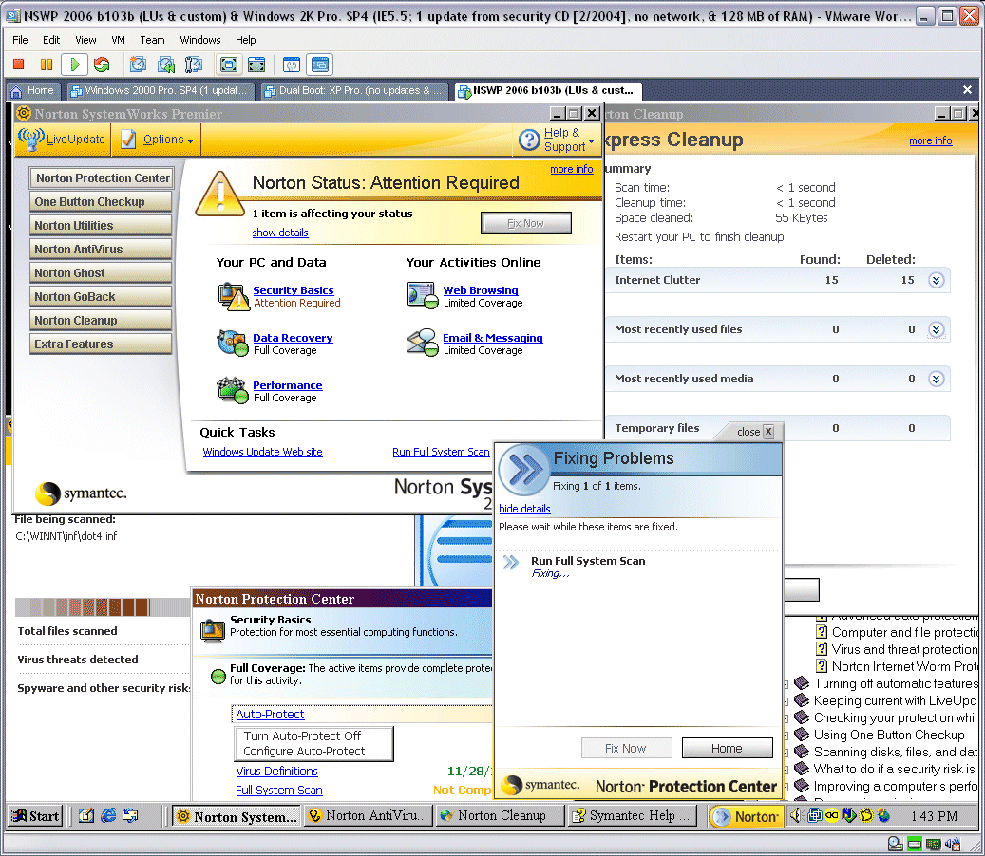Image resolution: width=985 pixels, height=856 pixels.
Task: Click the scan progress bar
Action: [84, 606]
